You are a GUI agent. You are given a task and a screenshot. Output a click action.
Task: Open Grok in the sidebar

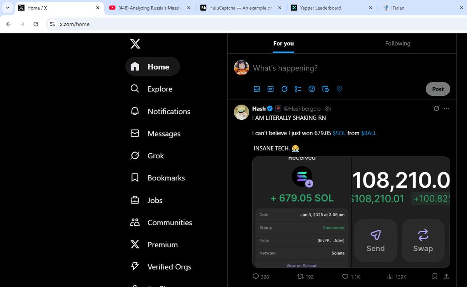(147, 156)
